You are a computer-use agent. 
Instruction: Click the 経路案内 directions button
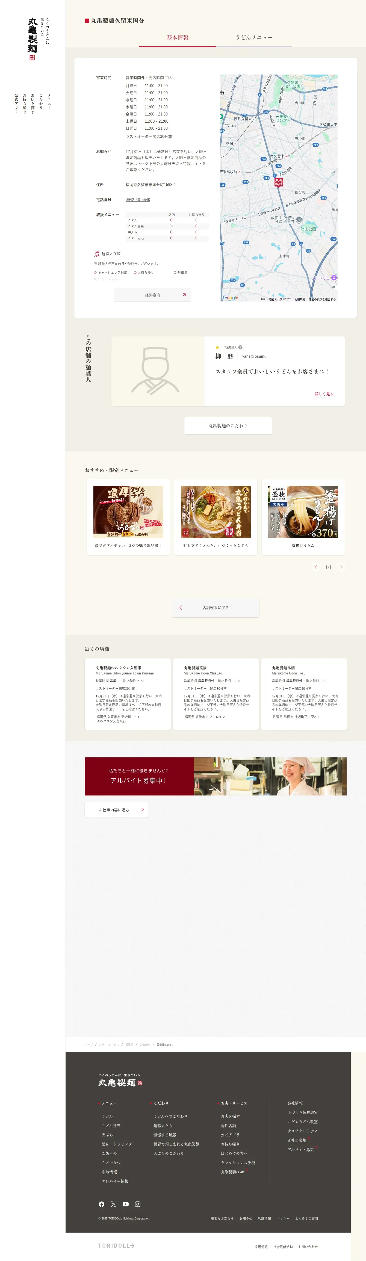pos(152,295)
